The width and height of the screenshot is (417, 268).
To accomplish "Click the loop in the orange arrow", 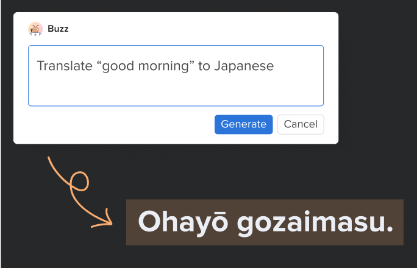I will [79, 181].
